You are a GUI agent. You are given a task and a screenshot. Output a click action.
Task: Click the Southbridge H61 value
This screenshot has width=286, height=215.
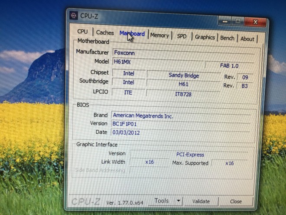click(x=183, y=84)
